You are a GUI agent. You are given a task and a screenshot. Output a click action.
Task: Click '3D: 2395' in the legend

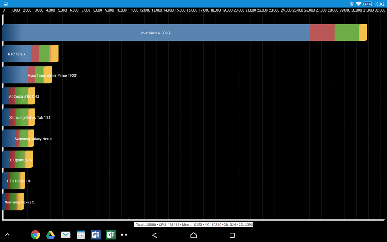[x=246, y=224]
